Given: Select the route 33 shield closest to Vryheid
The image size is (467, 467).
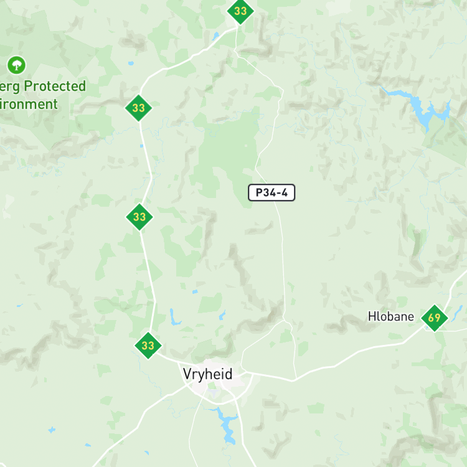Looking at the screenshot, I should coord(148,346).
